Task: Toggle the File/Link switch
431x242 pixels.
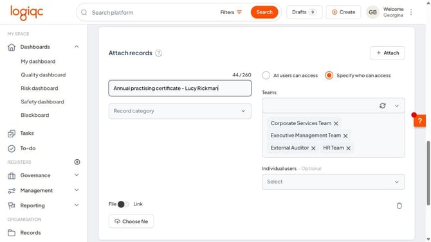Action: pyautogui.click(x=123, y=204)
